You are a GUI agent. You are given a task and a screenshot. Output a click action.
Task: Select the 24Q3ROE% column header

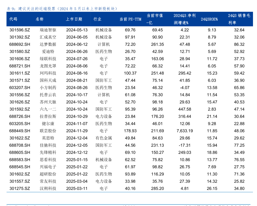tap(209, 19)
